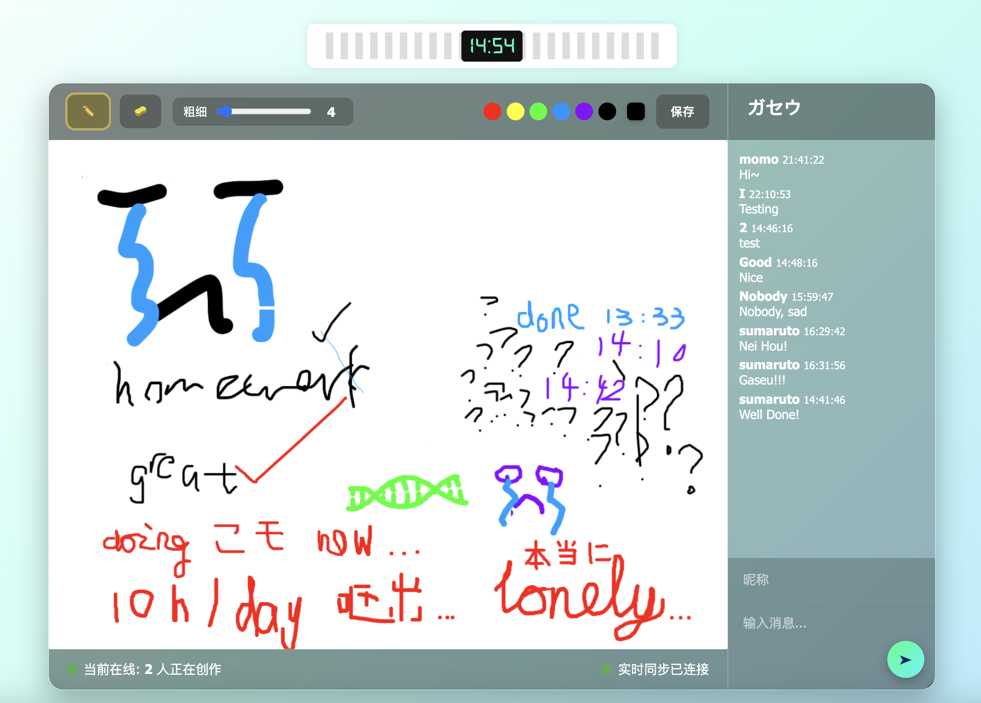Click the send message arrow button
981x703 pixels.
(905, 660)
